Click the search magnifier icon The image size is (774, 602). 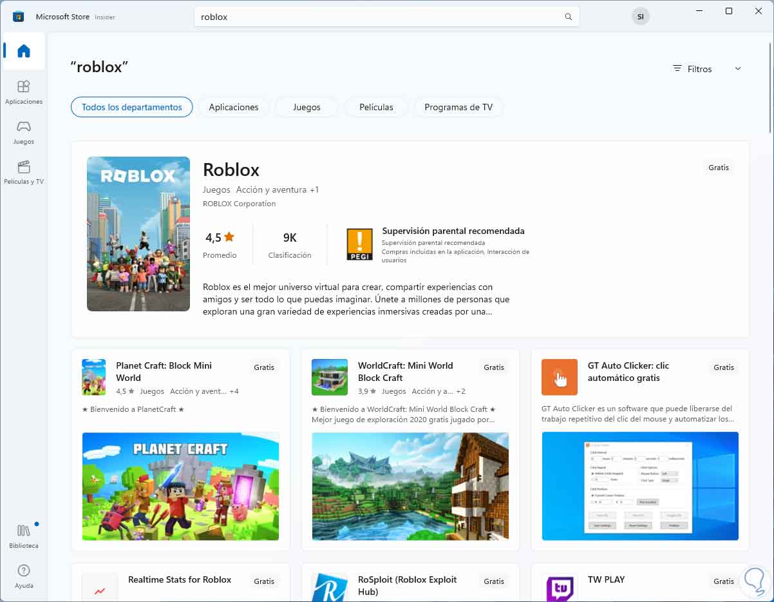[x=568, y=17]
